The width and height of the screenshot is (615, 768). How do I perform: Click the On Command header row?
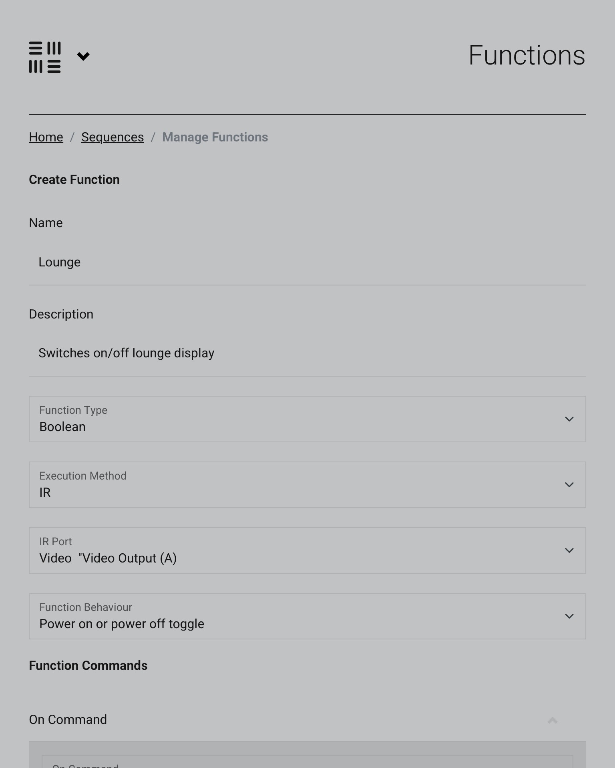coord(307,720)
